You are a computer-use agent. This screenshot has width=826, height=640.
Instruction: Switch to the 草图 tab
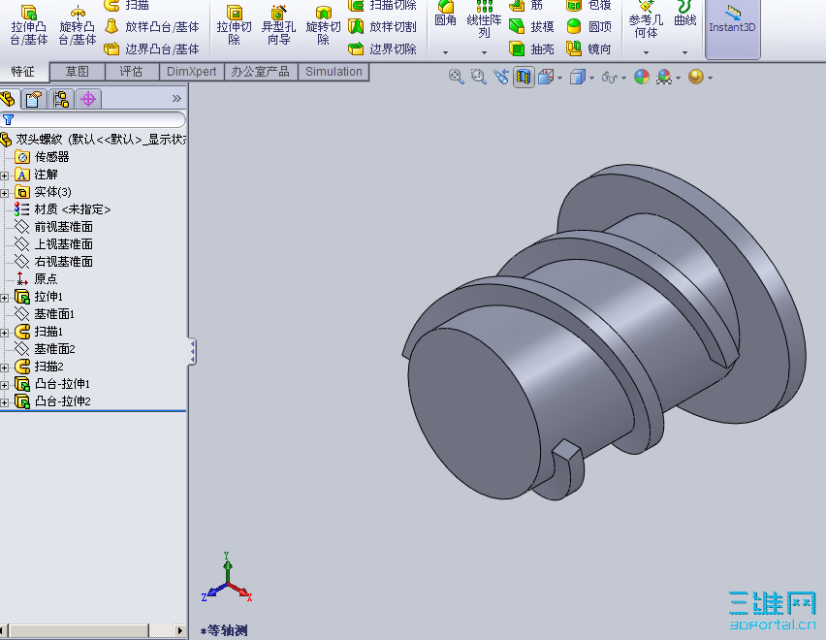[78, 72]
